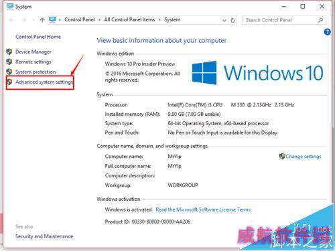Click the Forward navigation arrow
Viewport: 335px width, 251px height.
click(23, 20)
